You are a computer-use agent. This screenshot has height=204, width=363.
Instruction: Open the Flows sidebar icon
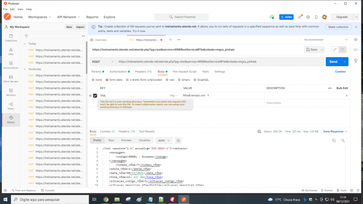point(11,106)
